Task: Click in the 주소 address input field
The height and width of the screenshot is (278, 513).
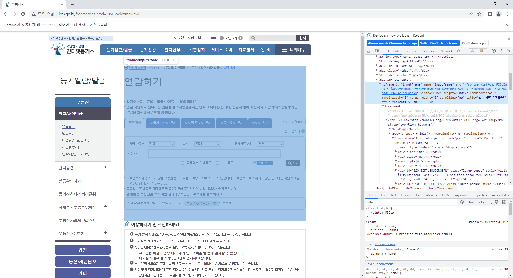Action: [214, 153]
